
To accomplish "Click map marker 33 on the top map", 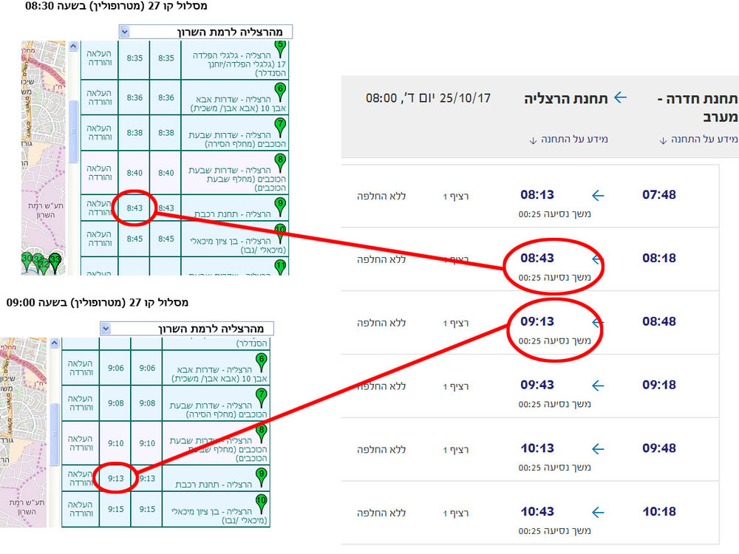I will tap(55, 262).
